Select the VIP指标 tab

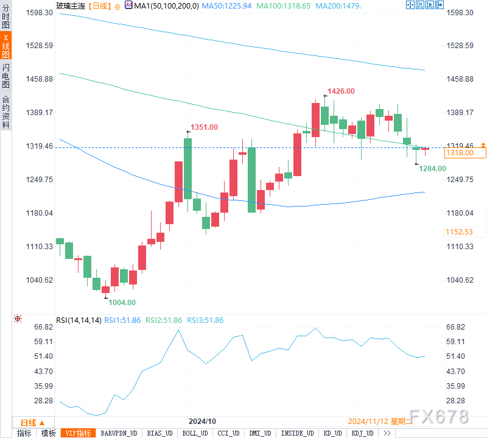pos(78,433)
